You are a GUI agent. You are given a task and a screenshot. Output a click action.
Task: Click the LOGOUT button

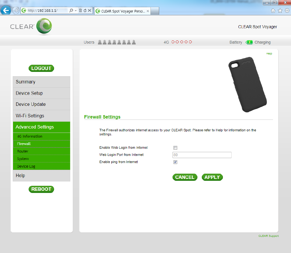point(41,68)
